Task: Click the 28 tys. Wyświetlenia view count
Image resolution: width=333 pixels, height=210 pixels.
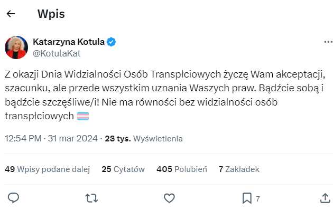Action: tap(144, 139)
